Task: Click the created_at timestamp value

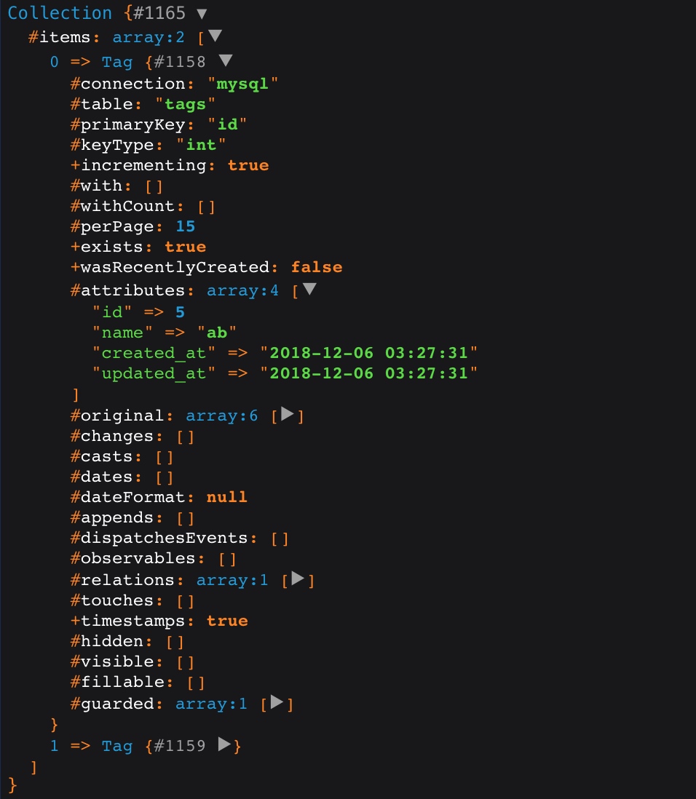Action: [368, 353]
